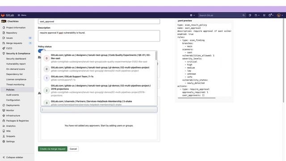
Task: Click the Cancel button
Action: click(x=73, y=149)
